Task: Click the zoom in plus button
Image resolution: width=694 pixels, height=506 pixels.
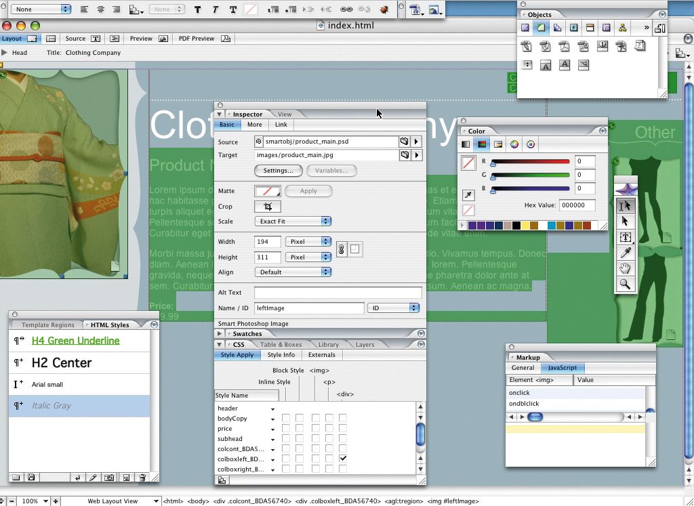Action: pyautogui.click(x=56, y=501)
